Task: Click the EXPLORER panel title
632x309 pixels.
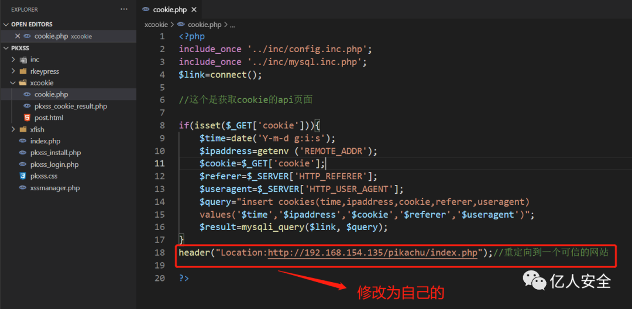Action: [x=25, y=9]
